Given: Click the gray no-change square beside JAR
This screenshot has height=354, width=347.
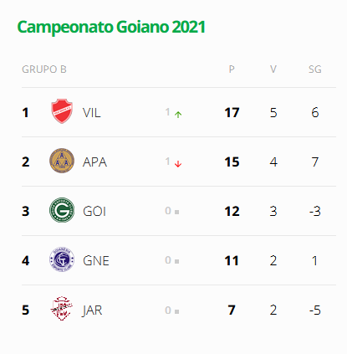Looking at the screenshot, I should 177,311.
